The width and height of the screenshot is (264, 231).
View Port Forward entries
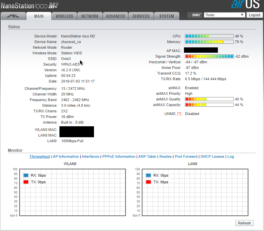[186, 156]
